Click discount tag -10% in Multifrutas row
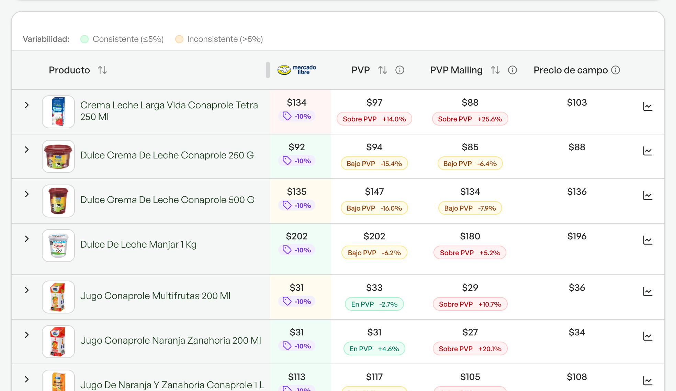 point(297,301)
